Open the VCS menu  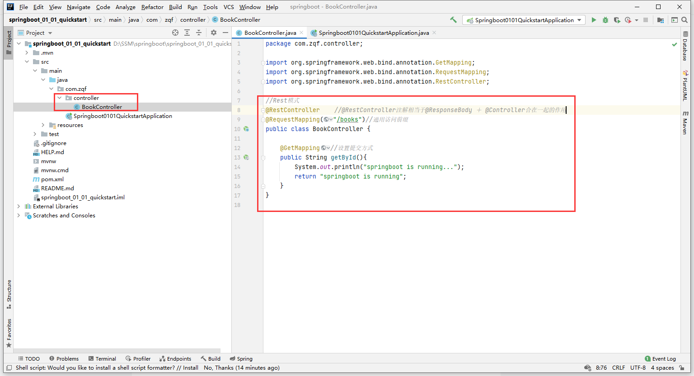pyautogui.click(x=229, y=7)
